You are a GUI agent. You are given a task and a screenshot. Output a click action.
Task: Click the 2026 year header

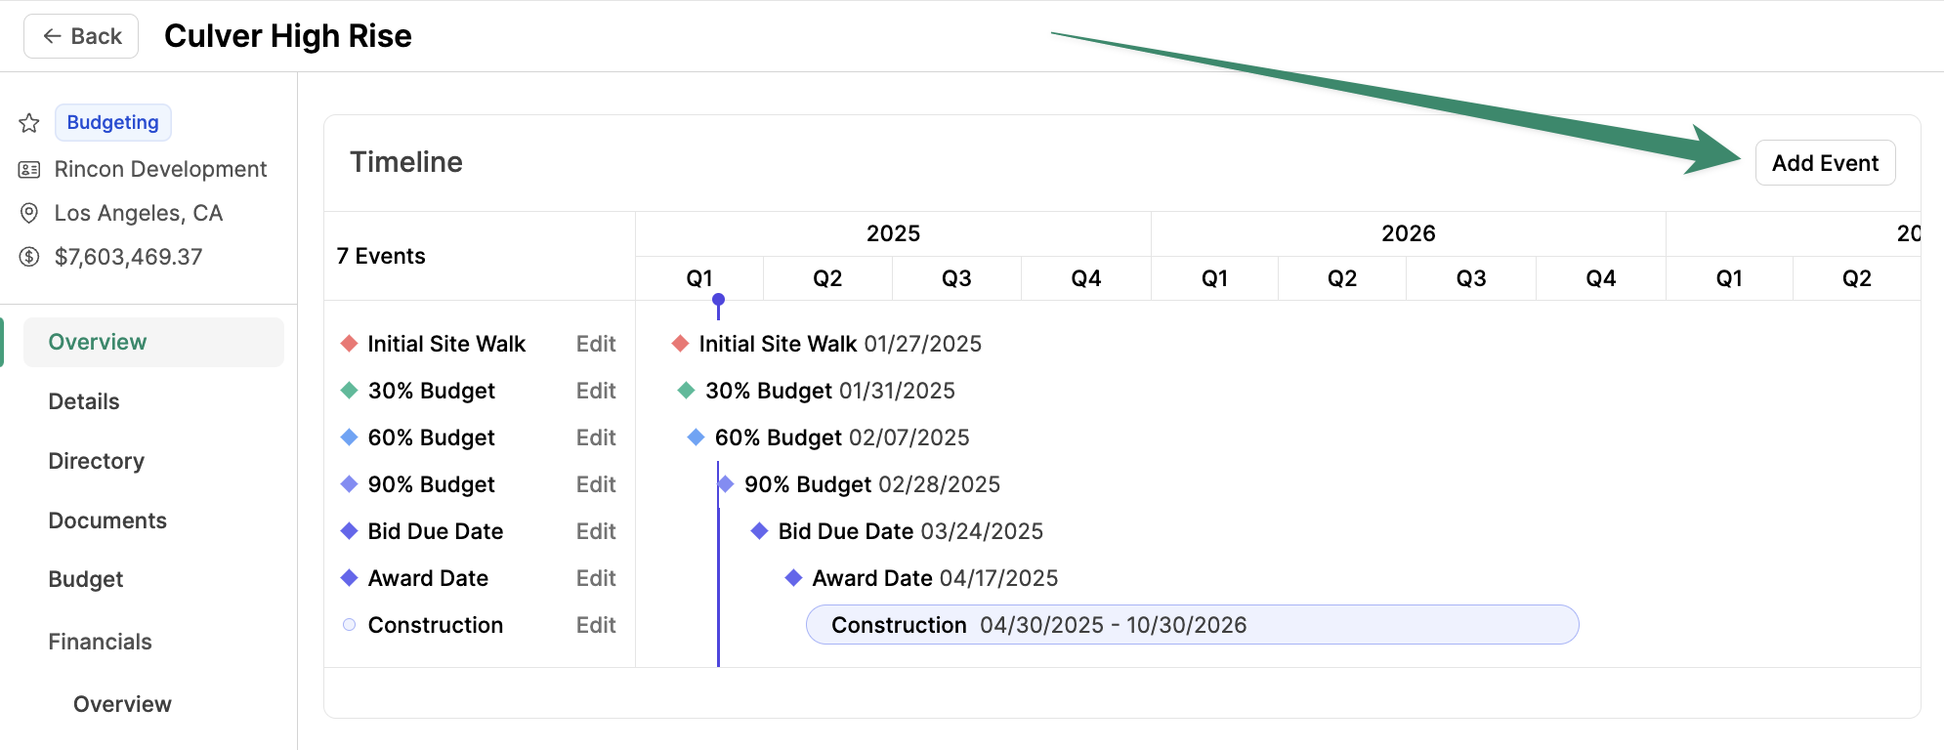point(1408,233)
